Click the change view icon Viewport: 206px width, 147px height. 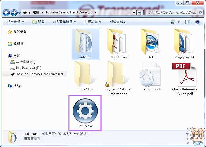pos(172,22)
